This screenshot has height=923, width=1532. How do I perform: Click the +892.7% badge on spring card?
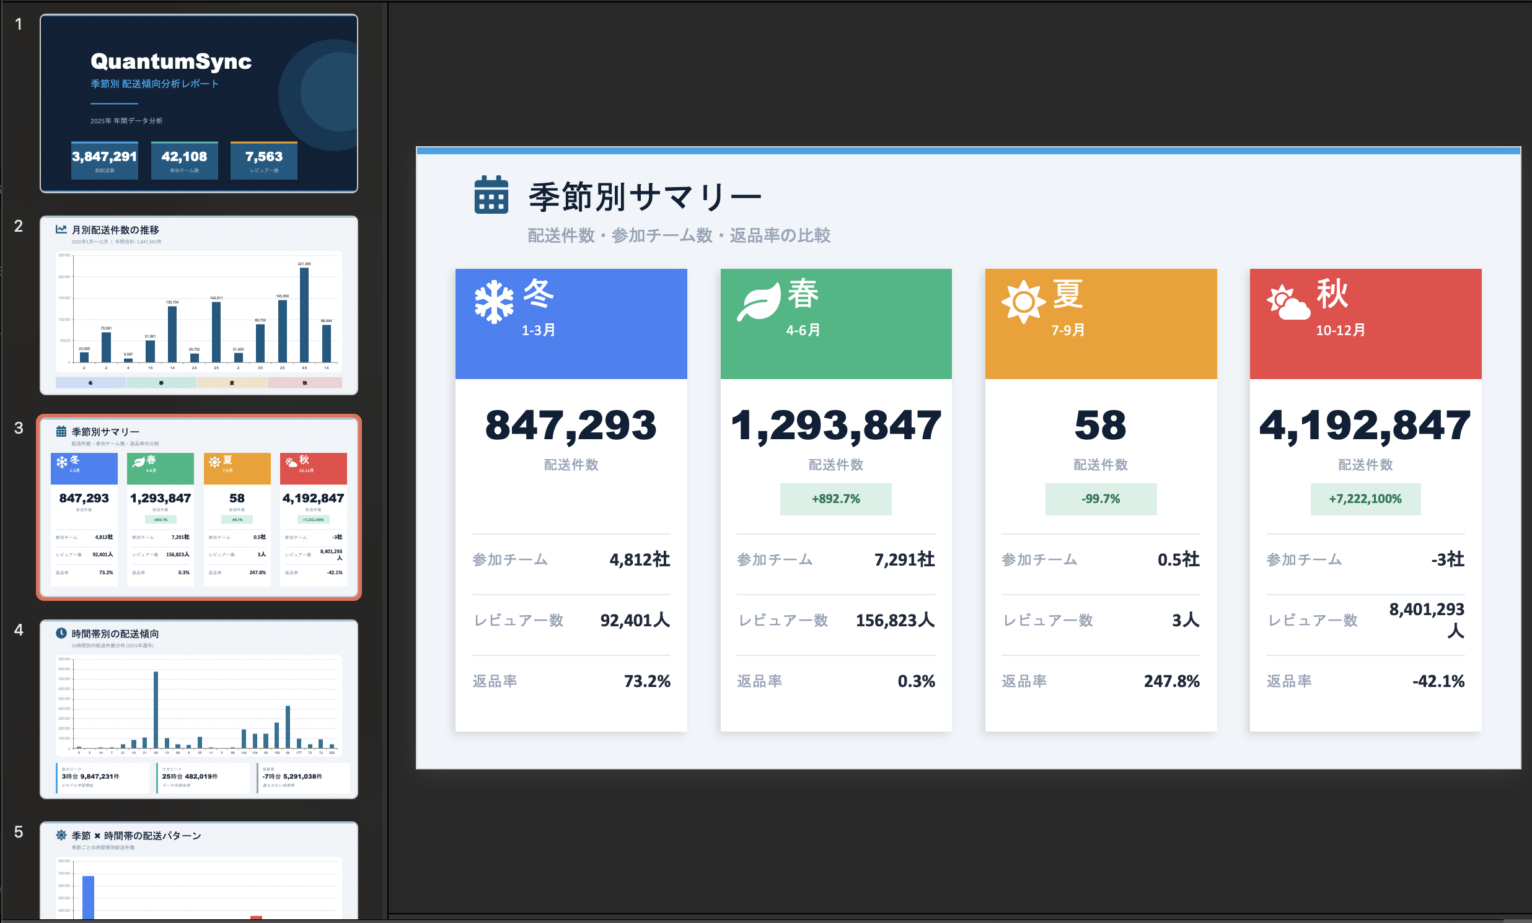coord(835,499)
